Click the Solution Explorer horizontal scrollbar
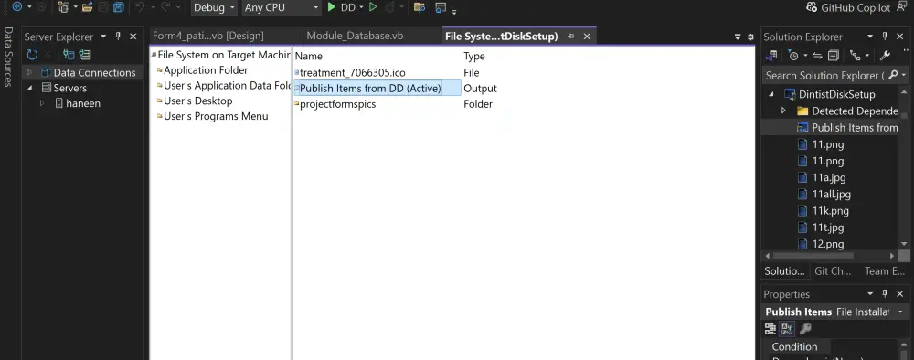Image resolution: width=914 pixels, height=360 pixels. tap(813, 256)
